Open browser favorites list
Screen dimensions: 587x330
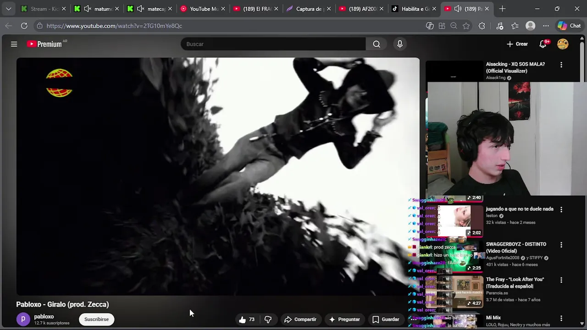click(x=515, y=26)
